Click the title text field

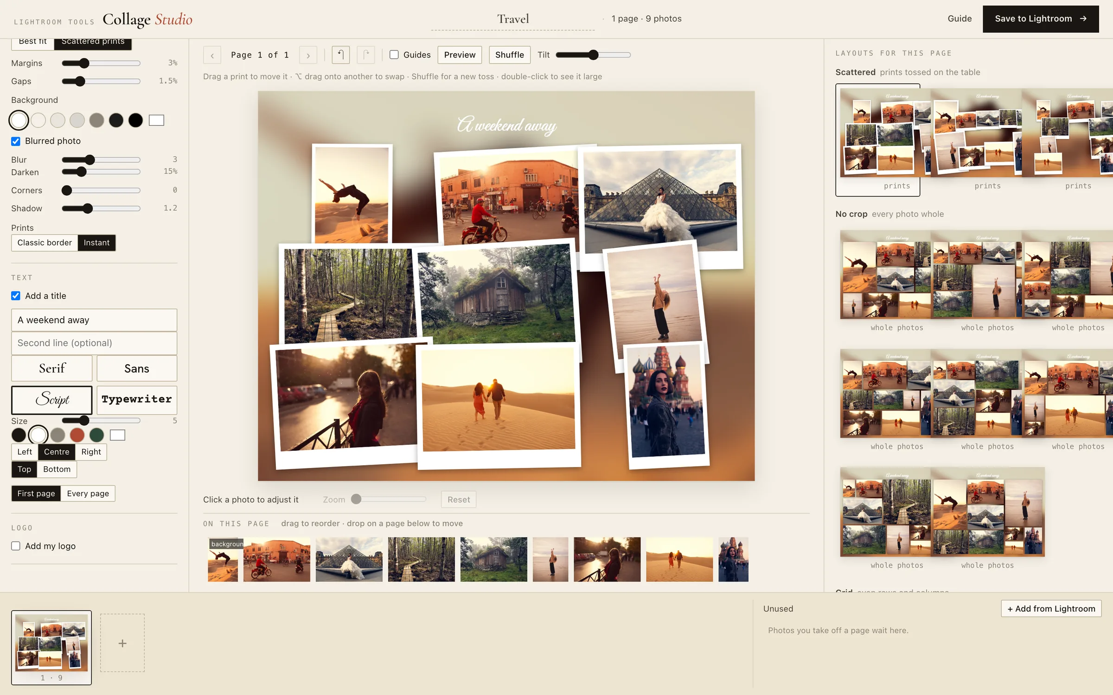(x=94, y=320)
